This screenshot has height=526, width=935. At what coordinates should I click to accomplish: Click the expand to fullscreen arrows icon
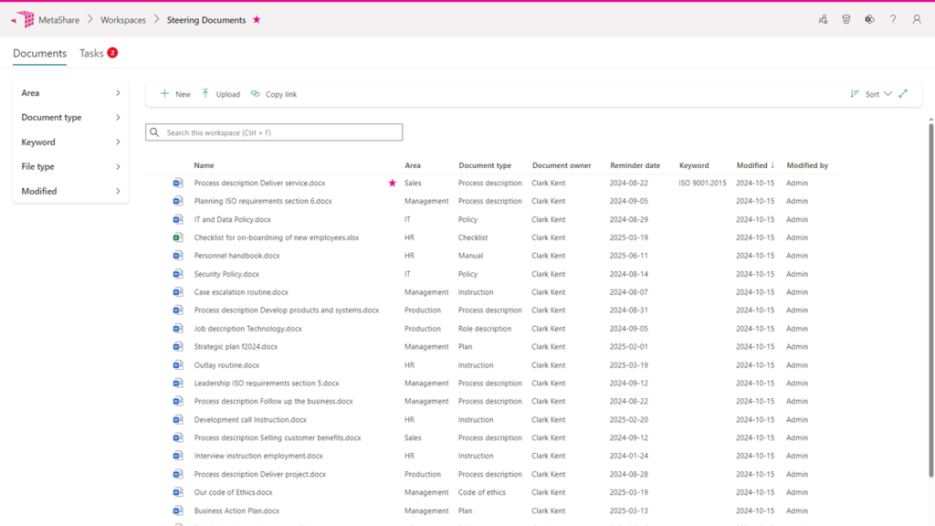tap(903, 93)
